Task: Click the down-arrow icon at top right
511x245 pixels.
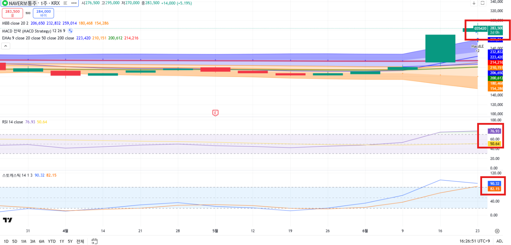Action: pos(474,3)
